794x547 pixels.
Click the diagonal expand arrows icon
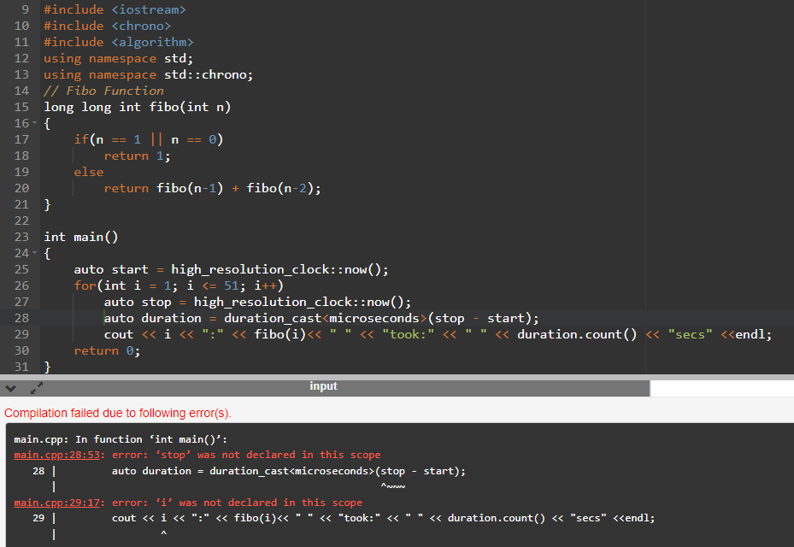pos(36,386)
